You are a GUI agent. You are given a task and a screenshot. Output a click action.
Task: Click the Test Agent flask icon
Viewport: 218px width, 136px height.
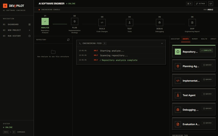(x=178, y=95)
